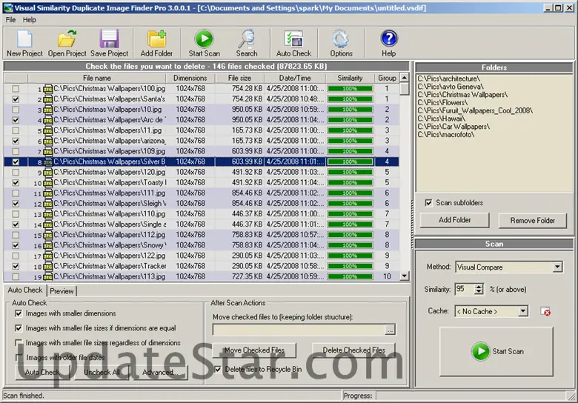This screenshot has height=403, width=578.
Task: Click JPG file icon for 11.jpg row
Action: point(48,130)
